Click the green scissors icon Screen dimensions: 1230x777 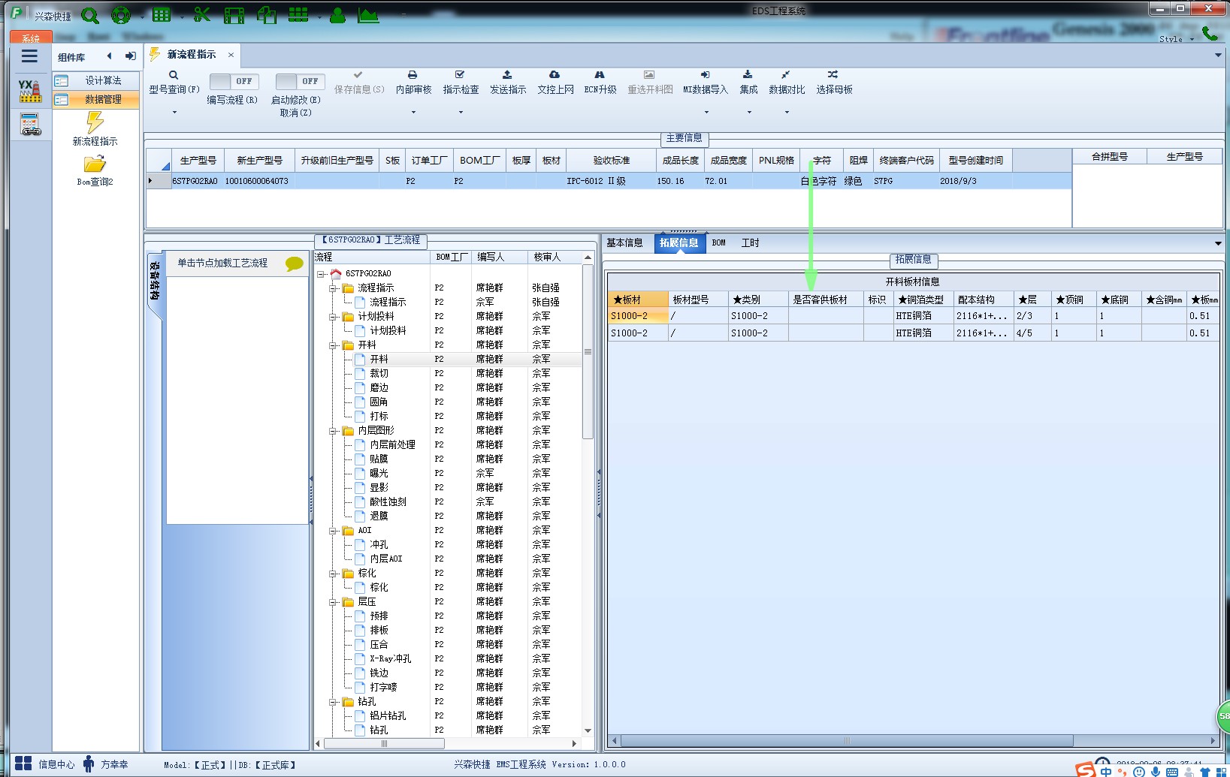(201, 15)
